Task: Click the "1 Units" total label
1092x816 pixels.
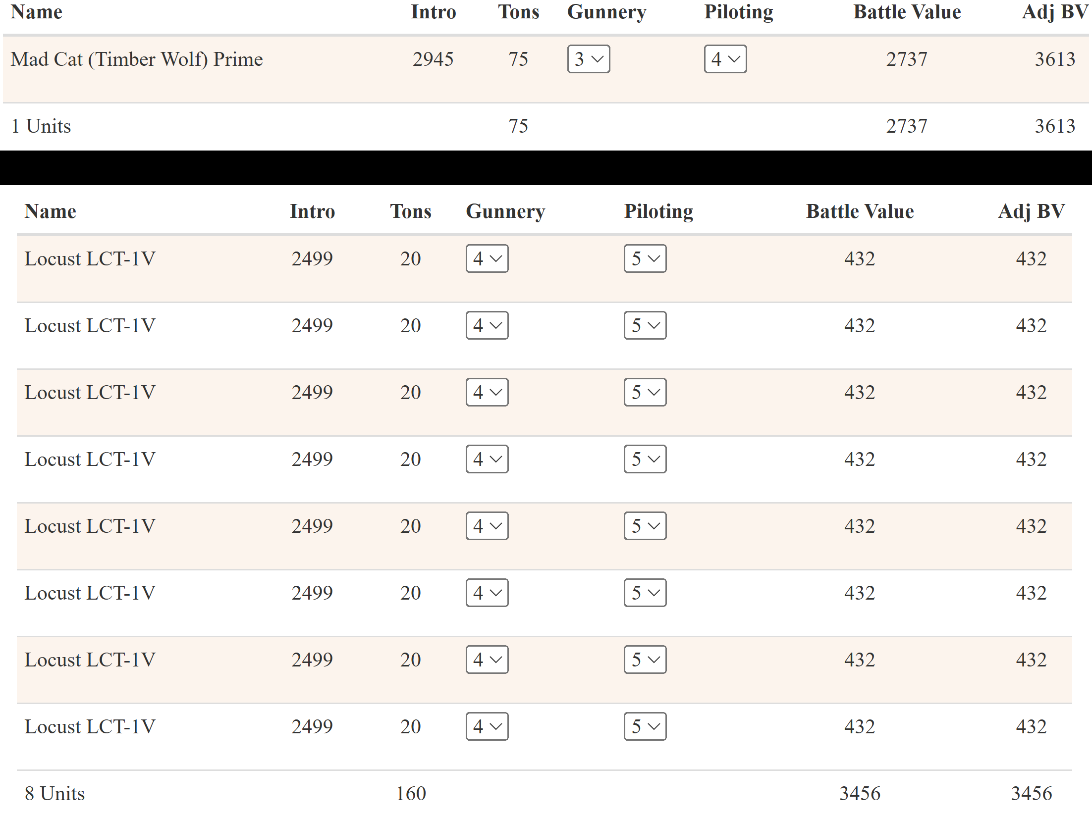Action: click(41, 126)
